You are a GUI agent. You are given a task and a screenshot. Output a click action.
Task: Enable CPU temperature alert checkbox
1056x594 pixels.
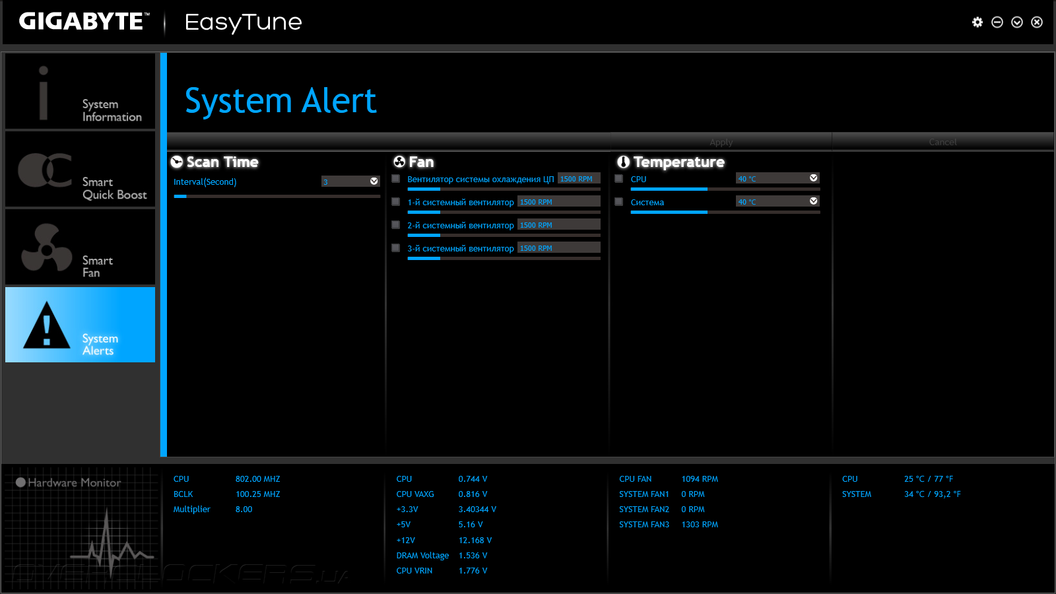click(x=619, y=179)
